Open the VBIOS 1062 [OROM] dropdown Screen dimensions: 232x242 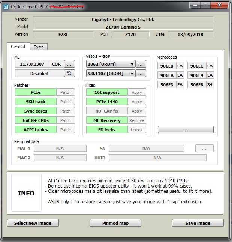[111, 64]
